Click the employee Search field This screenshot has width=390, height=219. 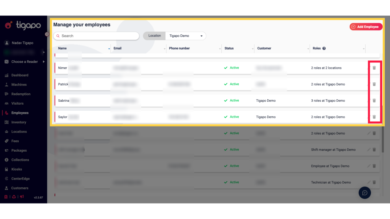97,36
